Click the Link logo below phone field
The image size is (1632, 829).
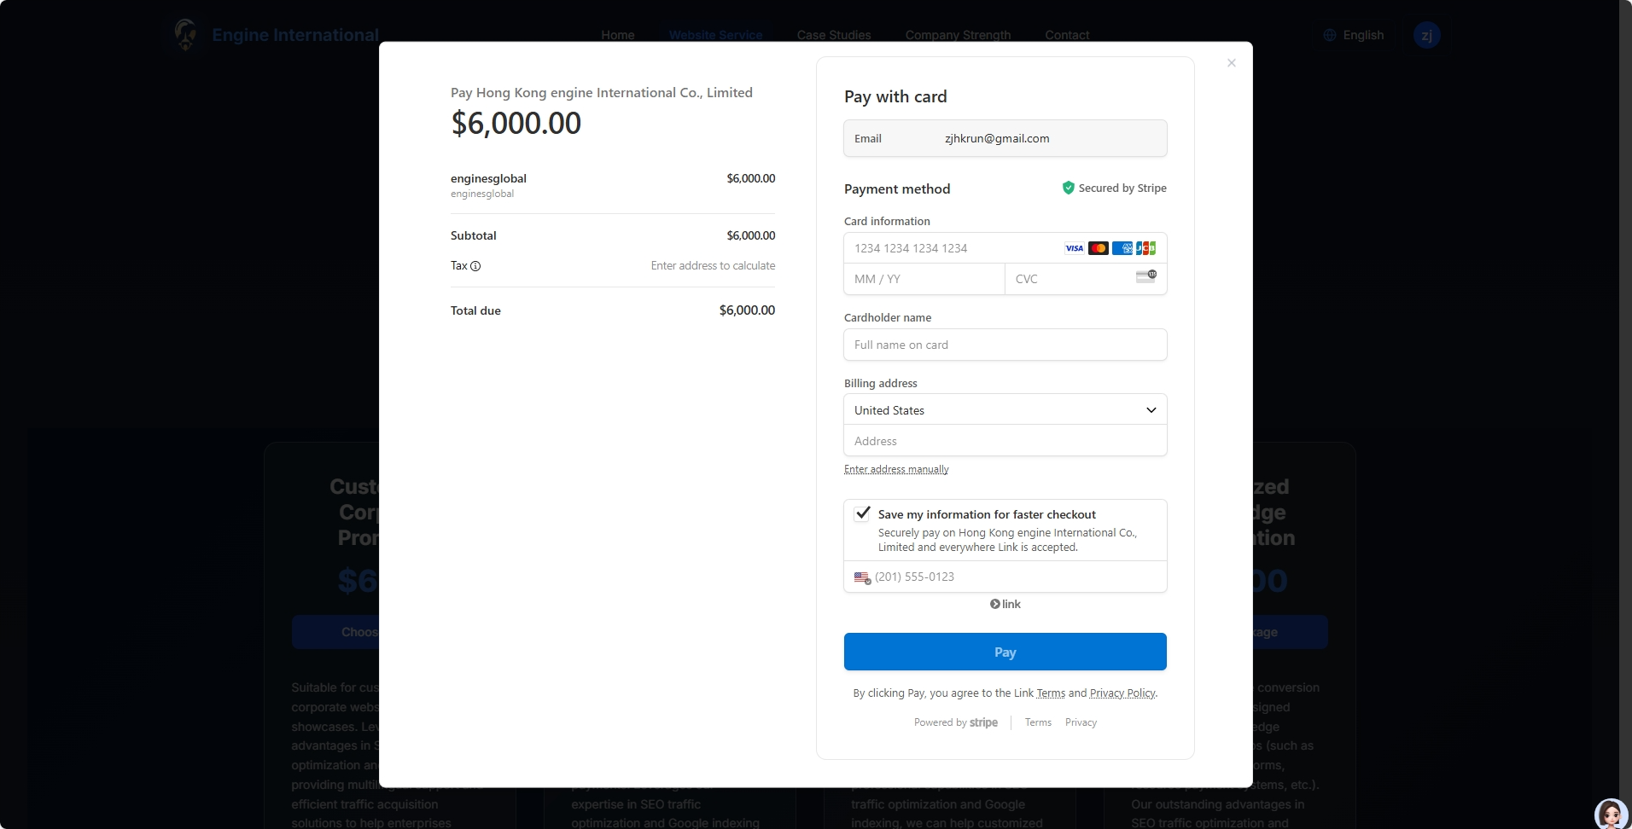click(x=1005, y=604)
